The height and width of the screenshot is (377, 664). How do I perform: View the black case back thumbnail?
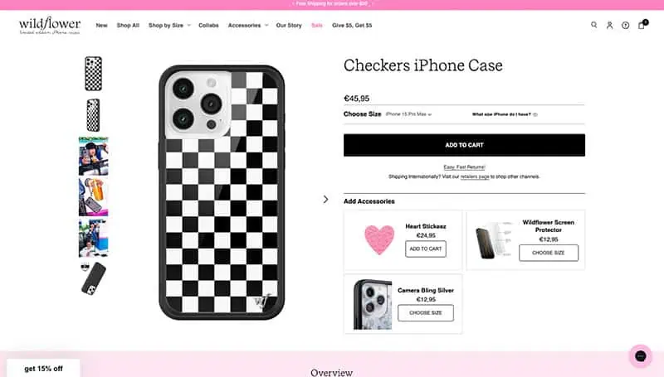tap(93, 278)
